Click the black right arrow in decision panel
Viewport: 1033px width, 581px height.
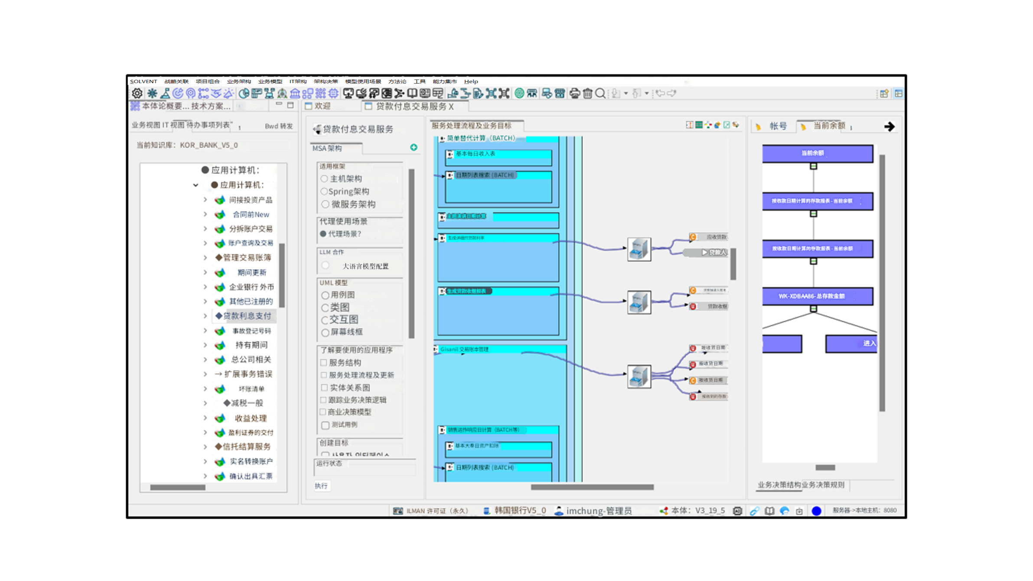889,127
